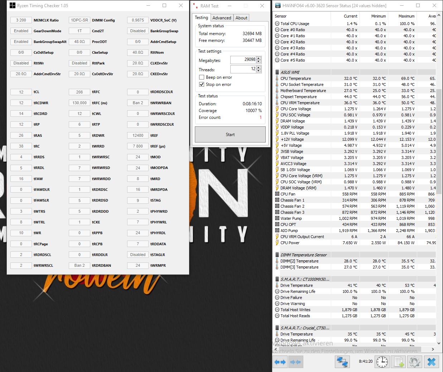Click the HWiNFO vertical scrollbar up arrow
The width and height of the screenshot is (443, 372).
point(439,16)
